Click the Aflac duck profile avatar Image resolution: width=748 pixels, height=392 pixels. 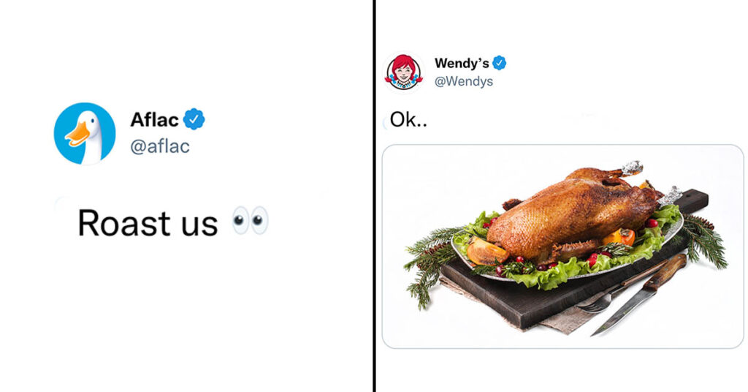(x=85, y=133)
